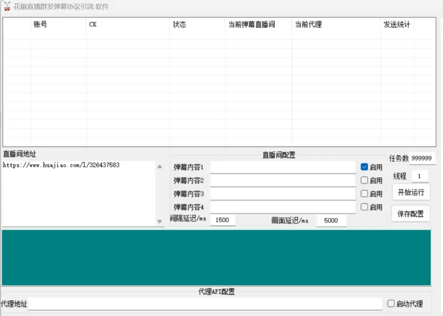Image resolution: width=443 pixels, height=316 pixels.
Task: Click the 间隔延迟/ms input field
Action: coord(222,220)
